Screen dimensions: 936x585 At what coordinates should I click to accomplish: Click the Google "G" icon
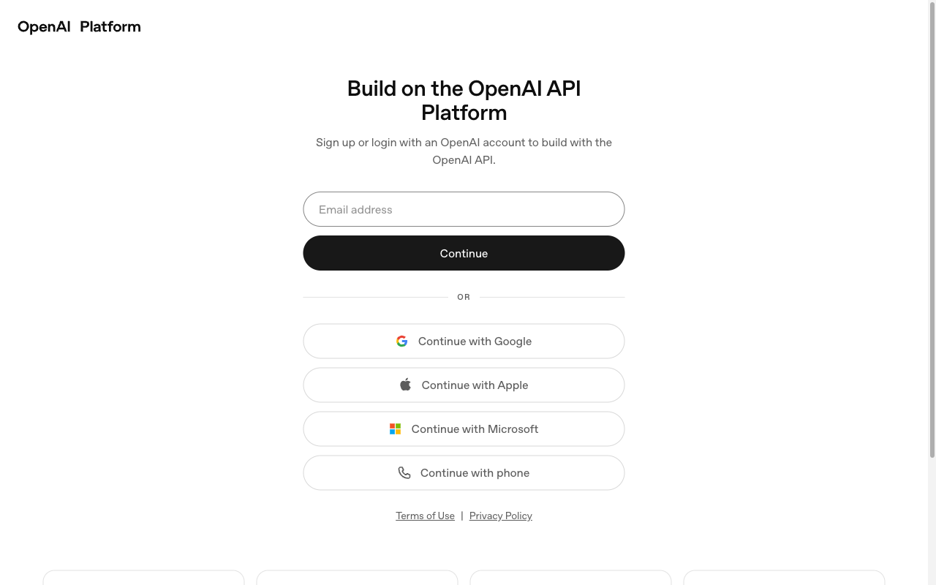(x=401, y=341)
